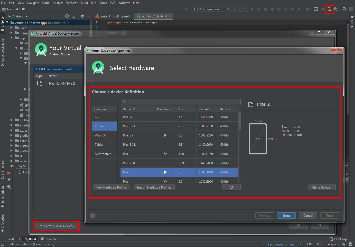Image resolution: width=355 pixels, height=247 pixels.
Task: Click the Next button
Action: pyautogui.click(x=286, y=216)
